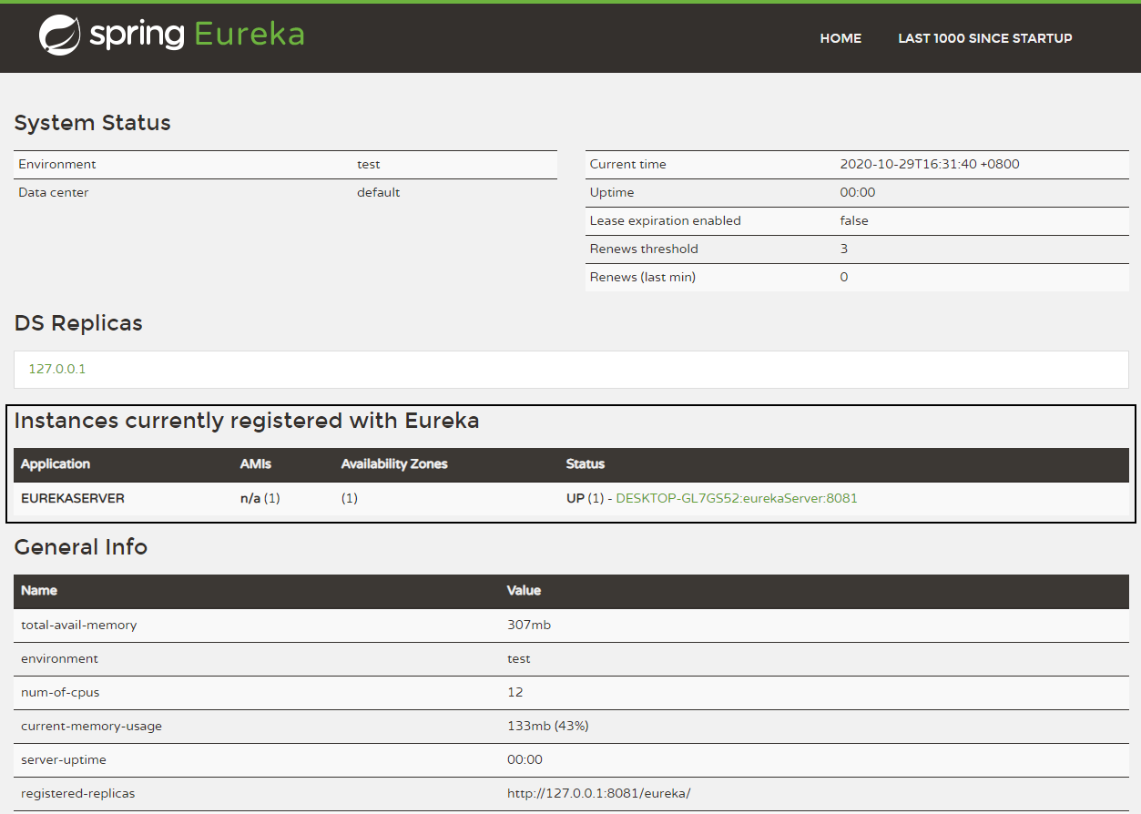This screenshot has width=1141, height=814.
Task: Click the Lease expiration enabled false value
Action: 853,220
